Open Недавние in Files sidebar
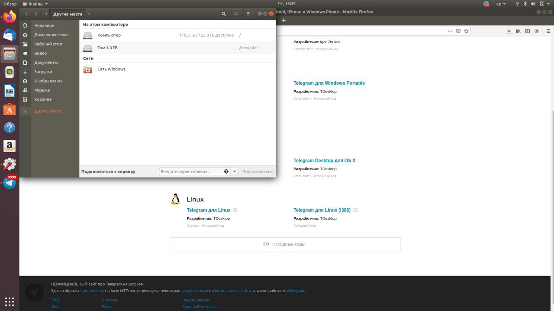 (49, 25)
